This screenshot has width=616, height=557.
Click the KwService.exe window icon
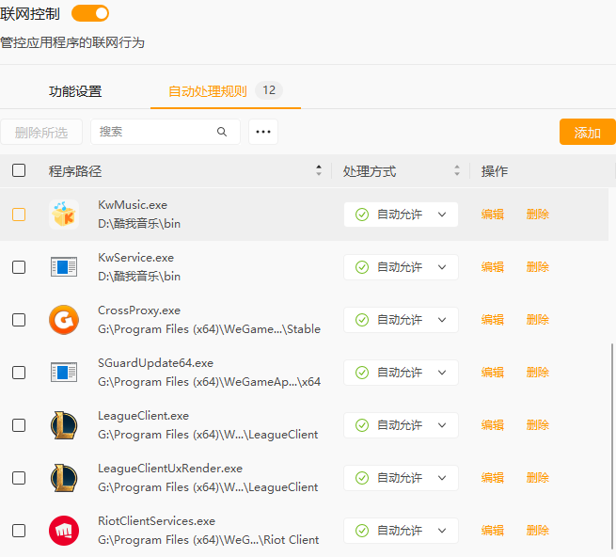64,267
